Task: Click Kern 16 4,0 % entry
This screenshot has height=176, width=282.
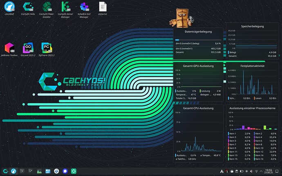Action: (x=265, y=159)
